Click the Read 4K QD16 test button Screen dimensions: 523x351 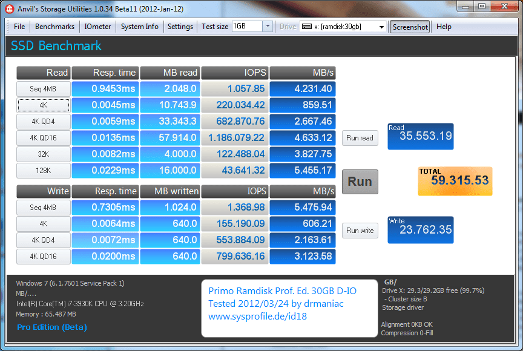(x=44, y=137)
